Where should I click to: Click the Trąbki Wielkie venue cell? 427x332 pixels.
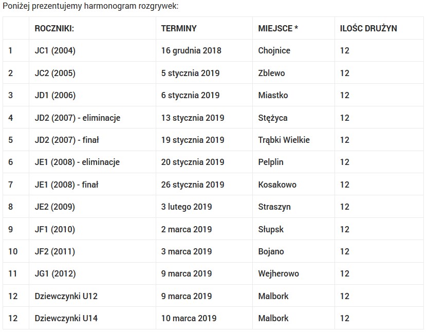(284, 140)
